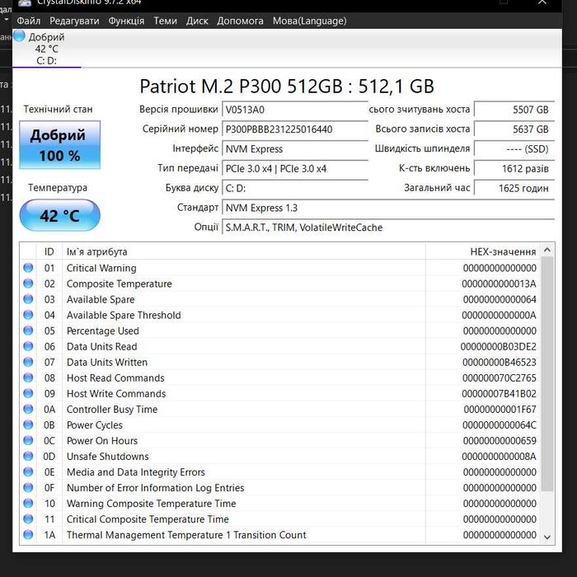The width and height of the screenshot is (577, 577).
Task: Click status orb of Host Read Commands row
Action: point(28,378)
